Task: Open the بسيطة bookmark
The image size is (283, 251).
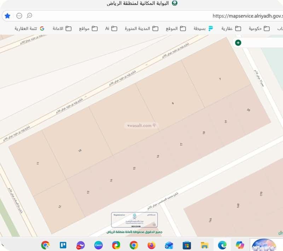Action: point(203,28)
